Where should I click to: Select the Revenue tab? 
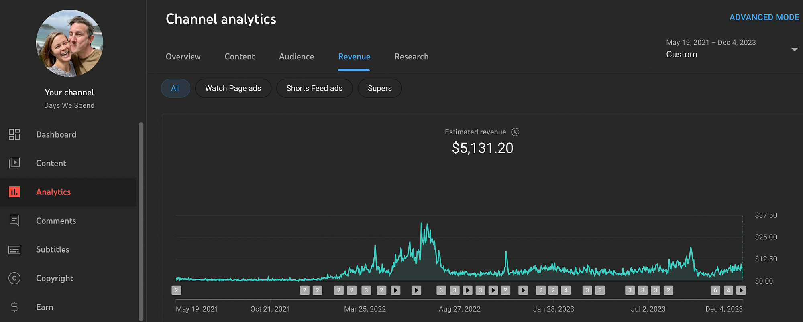pos(354,57)
